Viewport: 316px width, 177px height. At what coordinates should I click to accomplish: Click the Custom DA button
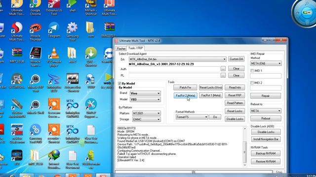click(237, 59)
